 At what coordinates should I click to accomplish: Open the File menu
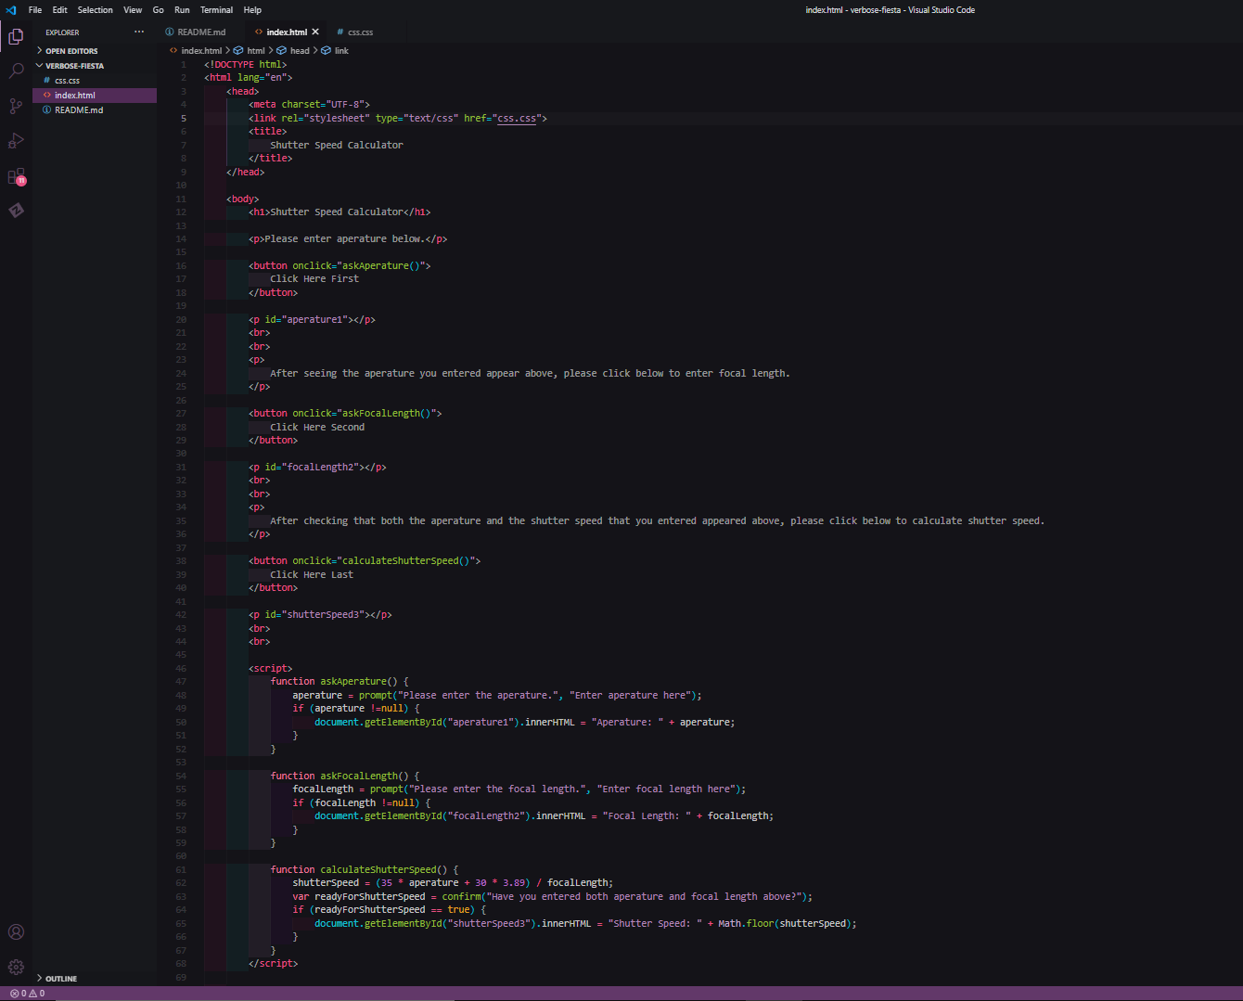tap(35, 10)
